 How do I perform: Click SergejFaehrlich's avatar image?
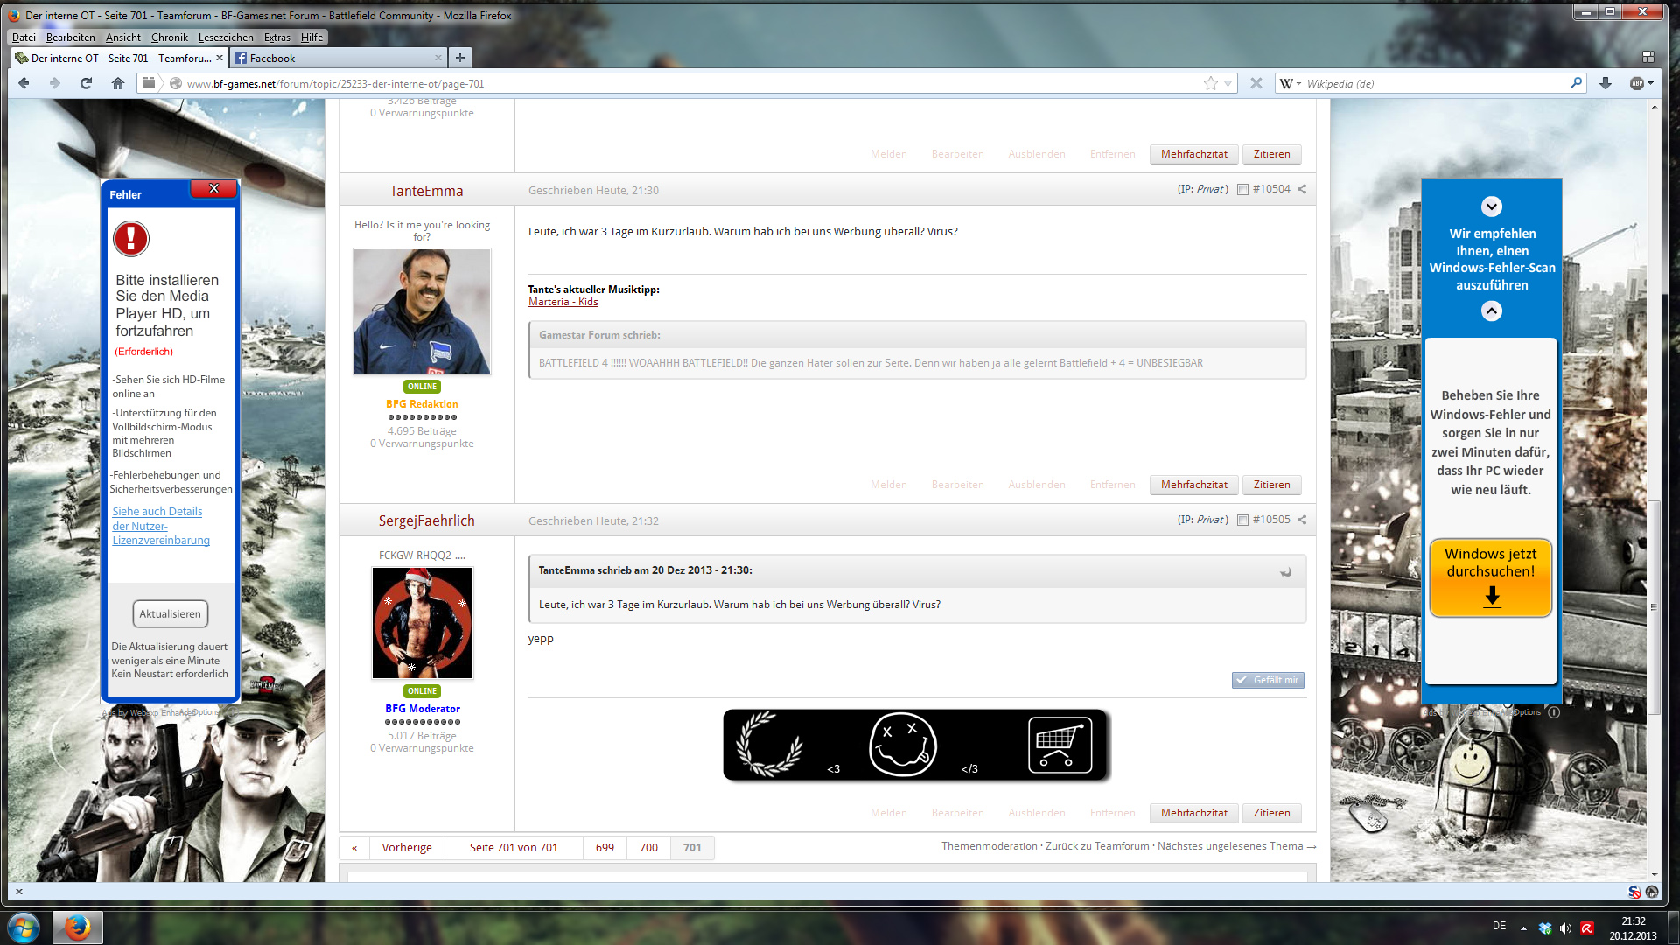click(x=423, y=622)
